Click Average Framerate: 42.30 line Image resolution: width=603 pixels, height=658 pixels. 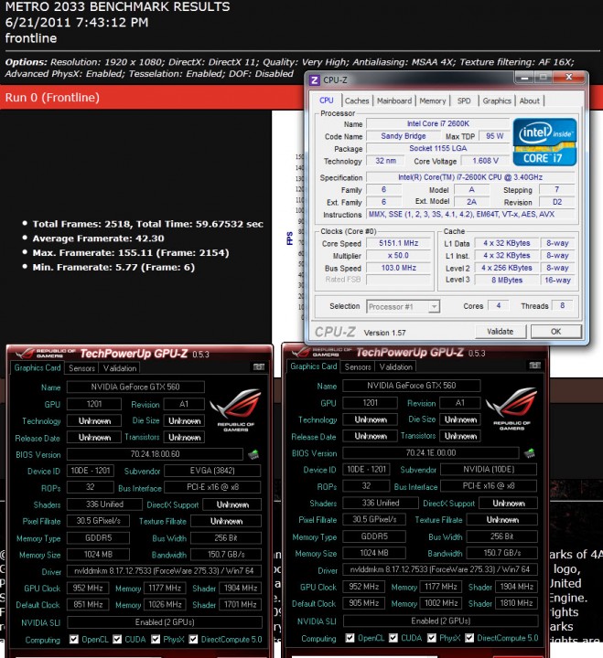98,239
